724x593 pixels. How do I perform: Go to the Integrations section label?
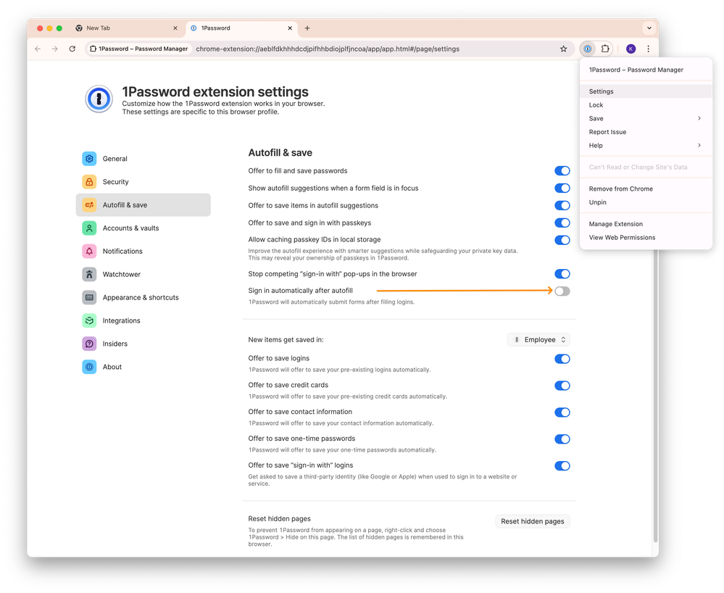tap(122, 320)
